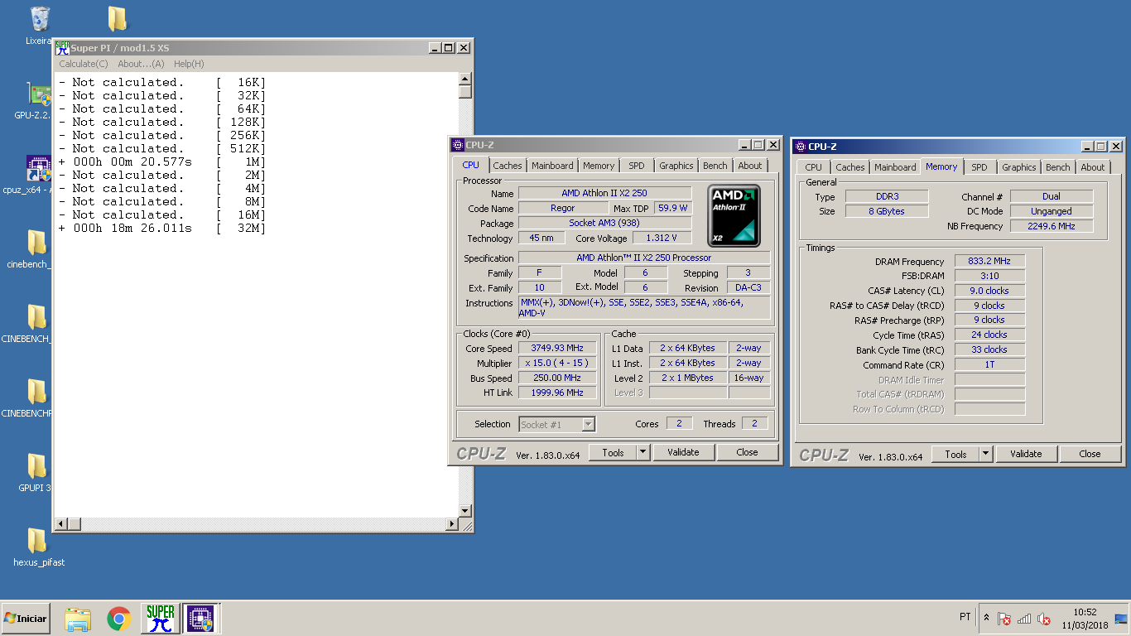Click Tools button in CPU-Z CPU window
1131x636 pixels.
(x=613, y=452)
